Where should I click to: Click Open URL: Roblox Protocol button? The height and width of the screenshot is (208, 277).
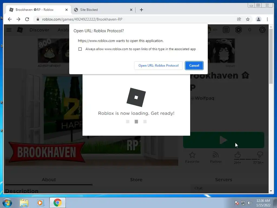159,66
